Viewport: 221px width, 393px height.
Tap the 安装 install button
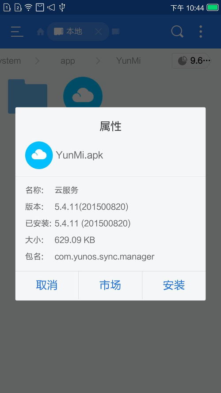click(x=174, y=285)
